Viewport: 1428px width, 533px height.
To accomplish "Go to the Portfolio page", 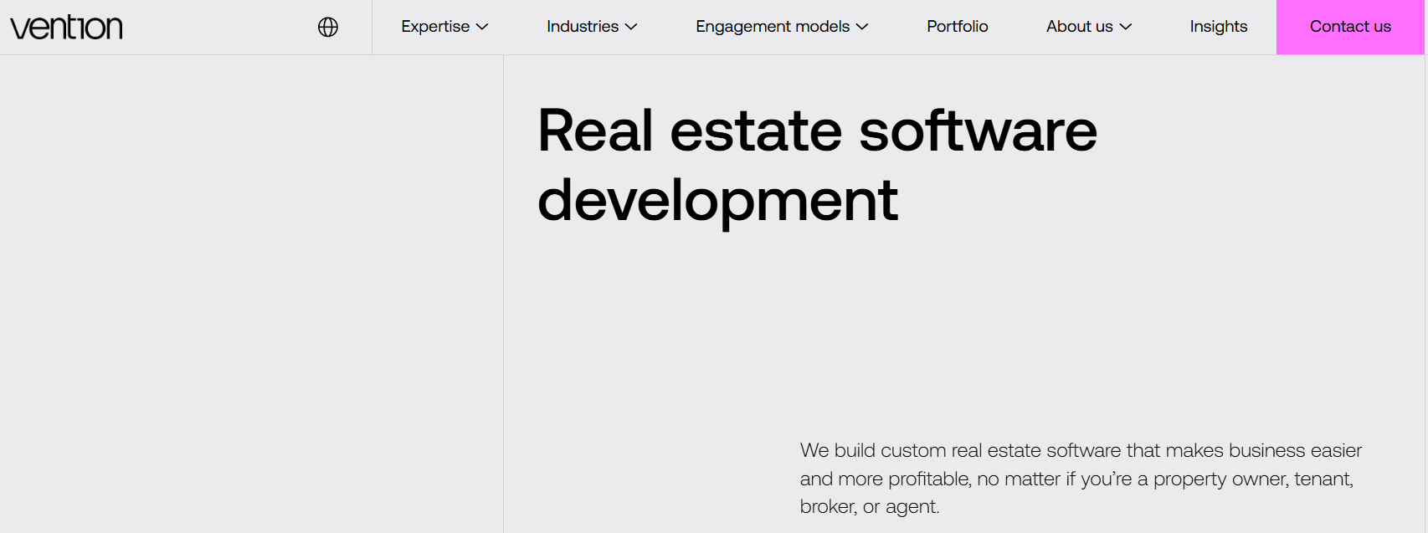I will (x=958, y=27).
